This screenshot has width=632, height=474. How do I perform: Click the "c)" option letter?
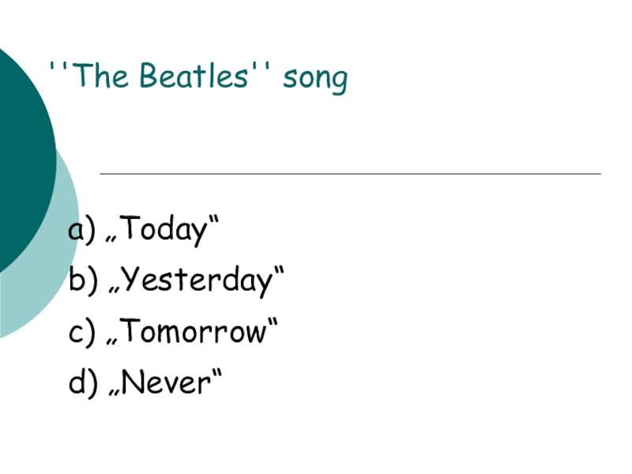tap(82, 332)
